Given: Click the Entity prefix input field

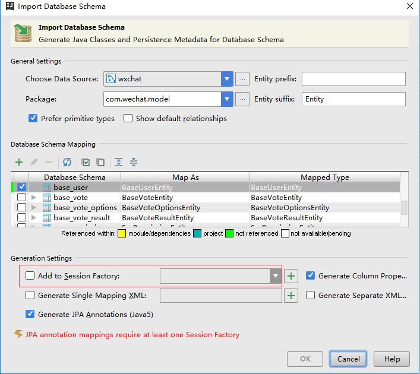Looking at the screenshot, I should tap(353, 79).
